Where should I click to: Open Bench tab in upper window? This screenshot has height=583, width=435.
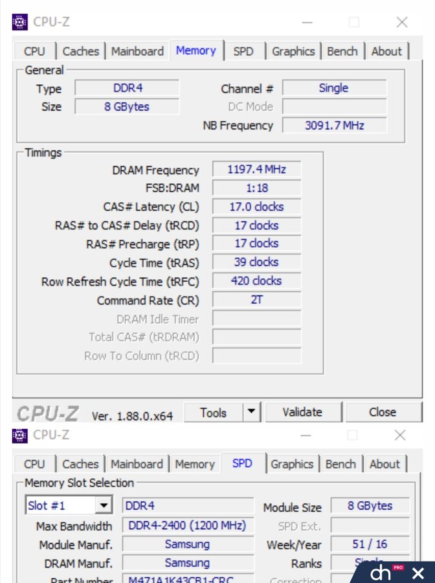coord(342,51)
